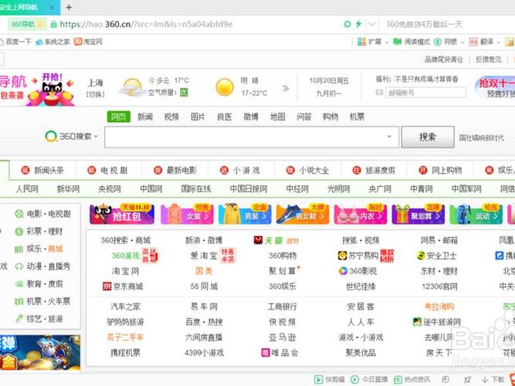This screenshot has height=386, width=515.
Task: Expand the 网银 dropdown arrow
Action: tap(462, 42)
